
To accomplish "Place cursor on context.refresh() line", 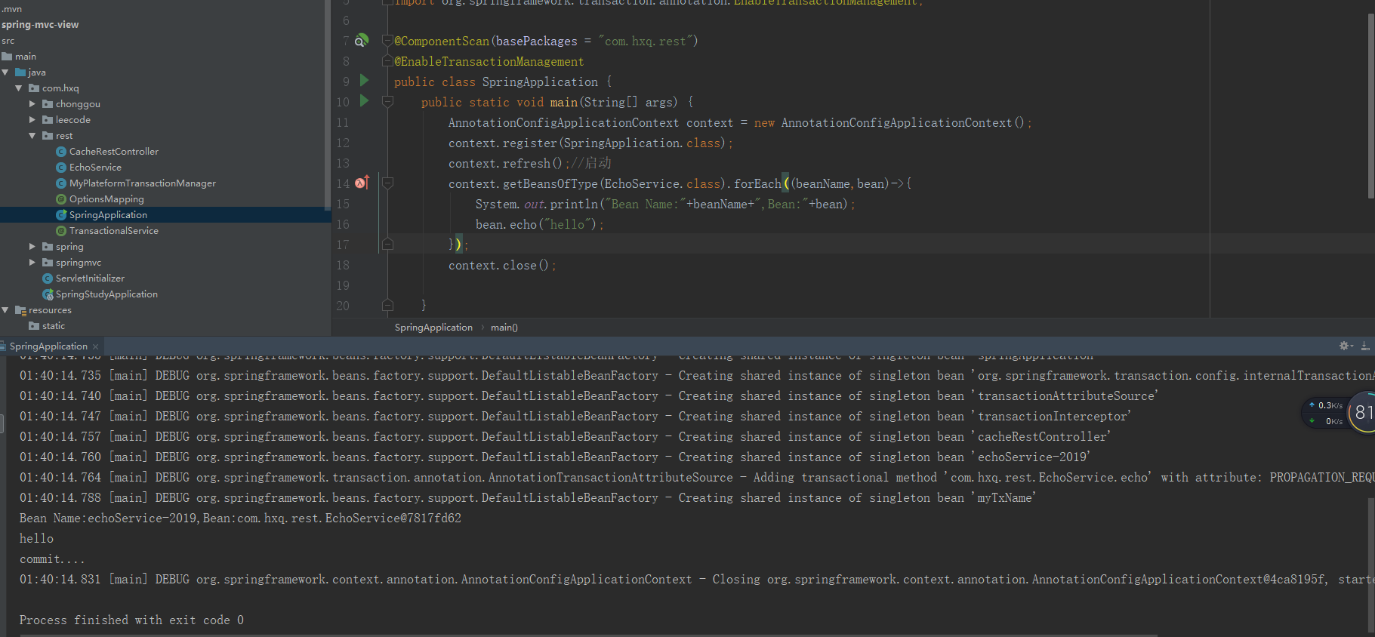I will tap(530, 164).
